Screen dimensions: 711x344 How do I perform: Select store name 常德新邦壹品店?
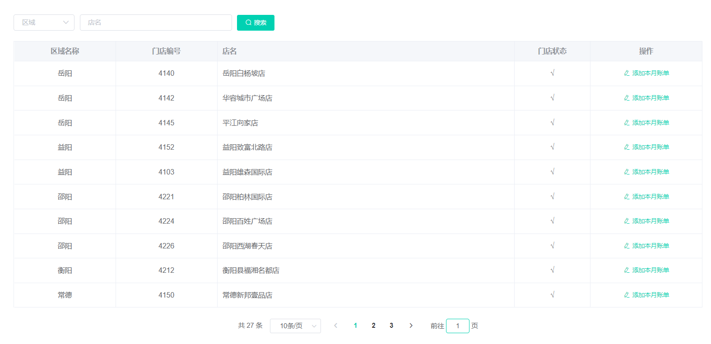coord(247,295)
